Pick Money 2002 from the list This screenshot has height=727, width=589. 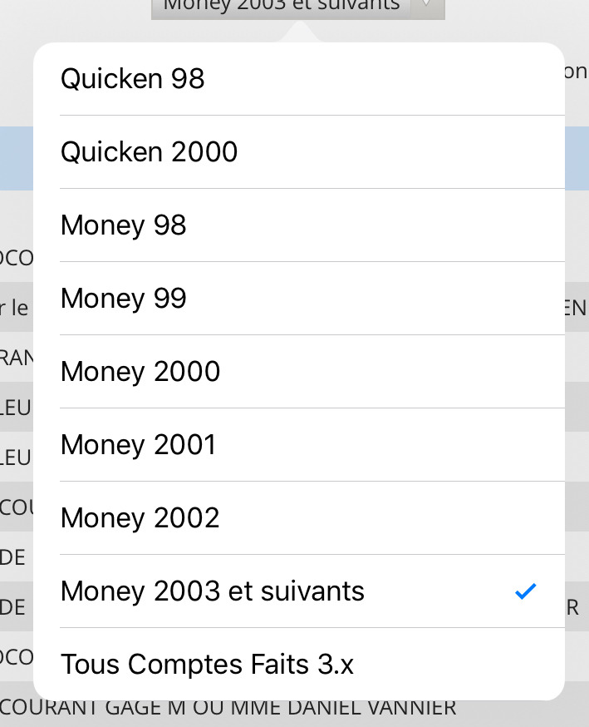click(x=140, y=518)
